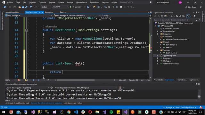
Task: Select BarSettings.cs in Solution Explorer
Action: tap(171, 45)
